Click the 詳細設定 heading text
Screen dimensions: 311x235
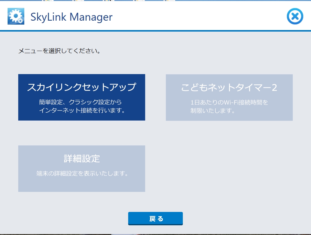81,158
